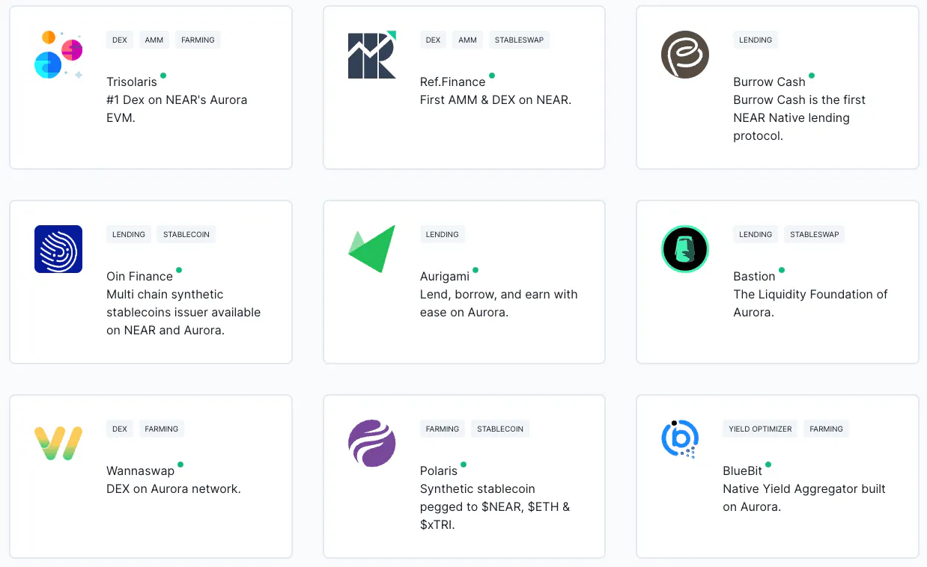Select the LENDING tag on Aurigami card
927x567 pixels.
pyautogui.click(x=443, y=234)
